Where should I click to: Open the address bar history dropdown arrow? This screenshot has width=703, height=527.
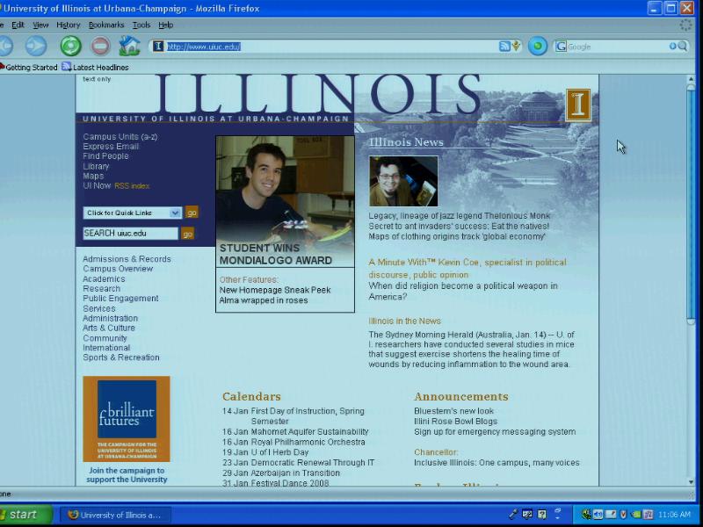517,47
